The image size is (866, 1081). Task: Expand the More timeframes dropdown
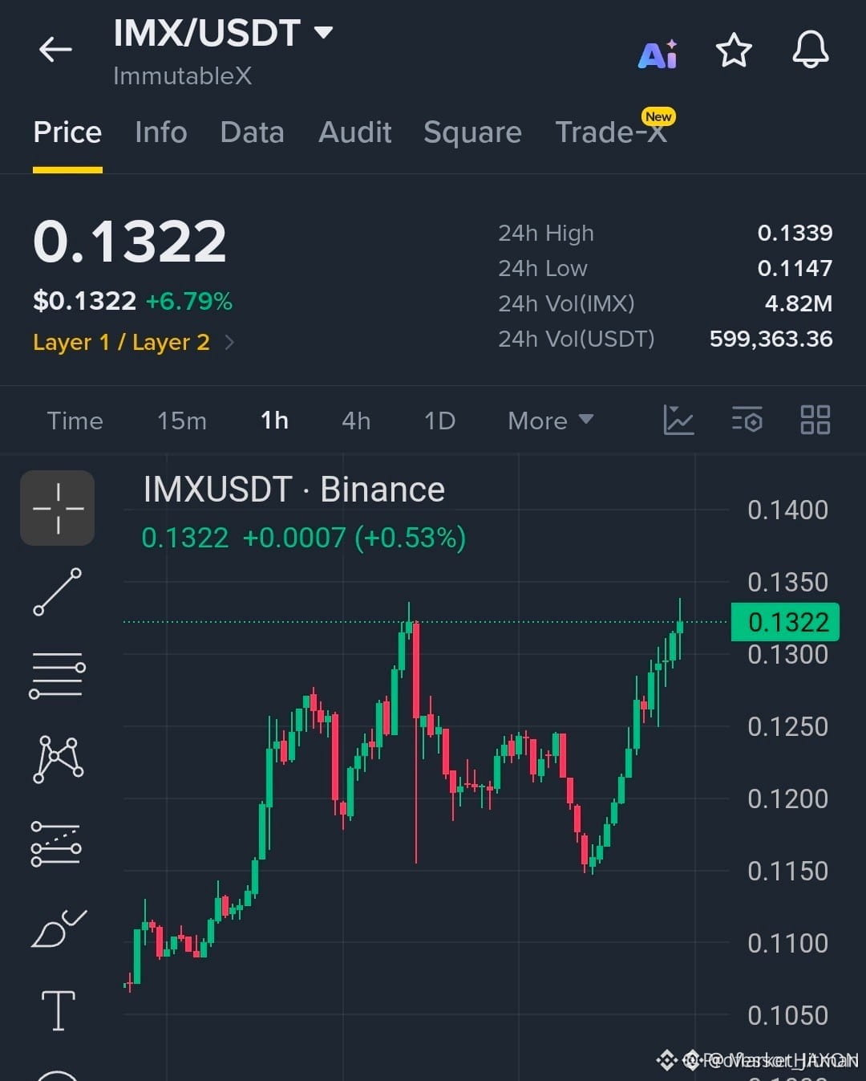551,421
